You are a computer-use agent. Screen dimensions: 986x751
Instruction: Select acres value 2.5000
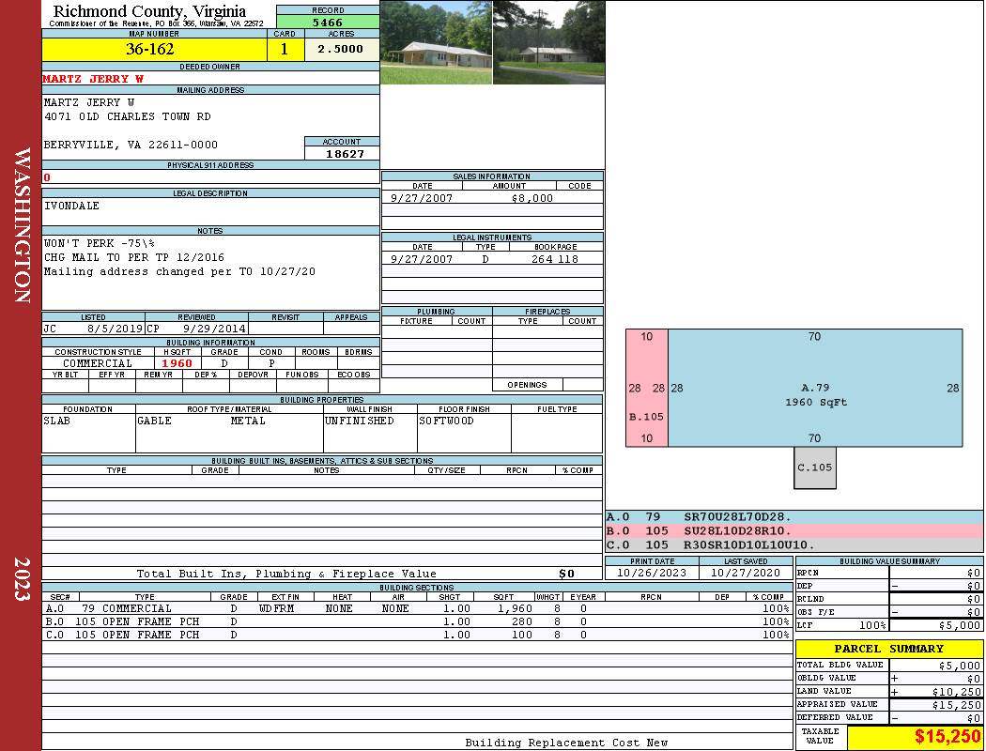(x=340, y=49)
